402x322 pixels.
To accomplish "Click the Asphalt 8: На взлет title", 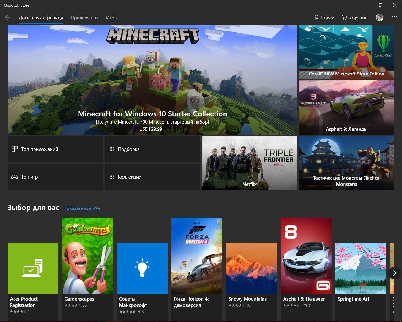I will [x=304, y=299].
